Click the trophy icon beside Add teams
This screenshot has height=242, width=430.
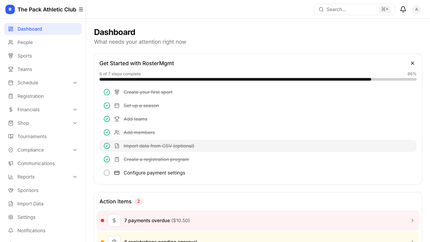[x=117, y=119]
